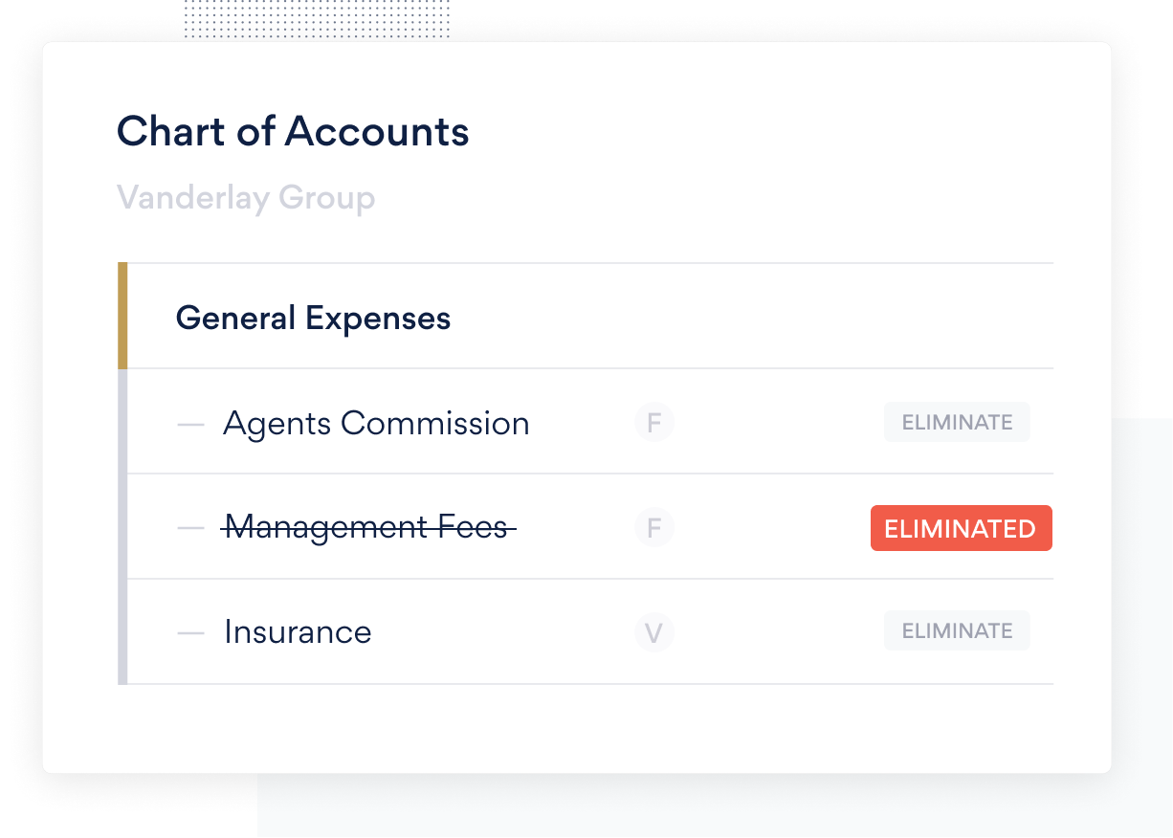
Task: Click the F badge beside Agents Commission
Action: [x=653, y=422]
